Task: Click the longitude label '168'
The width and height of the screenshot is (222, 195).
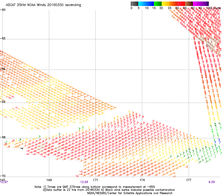Action: click(49, 180)
